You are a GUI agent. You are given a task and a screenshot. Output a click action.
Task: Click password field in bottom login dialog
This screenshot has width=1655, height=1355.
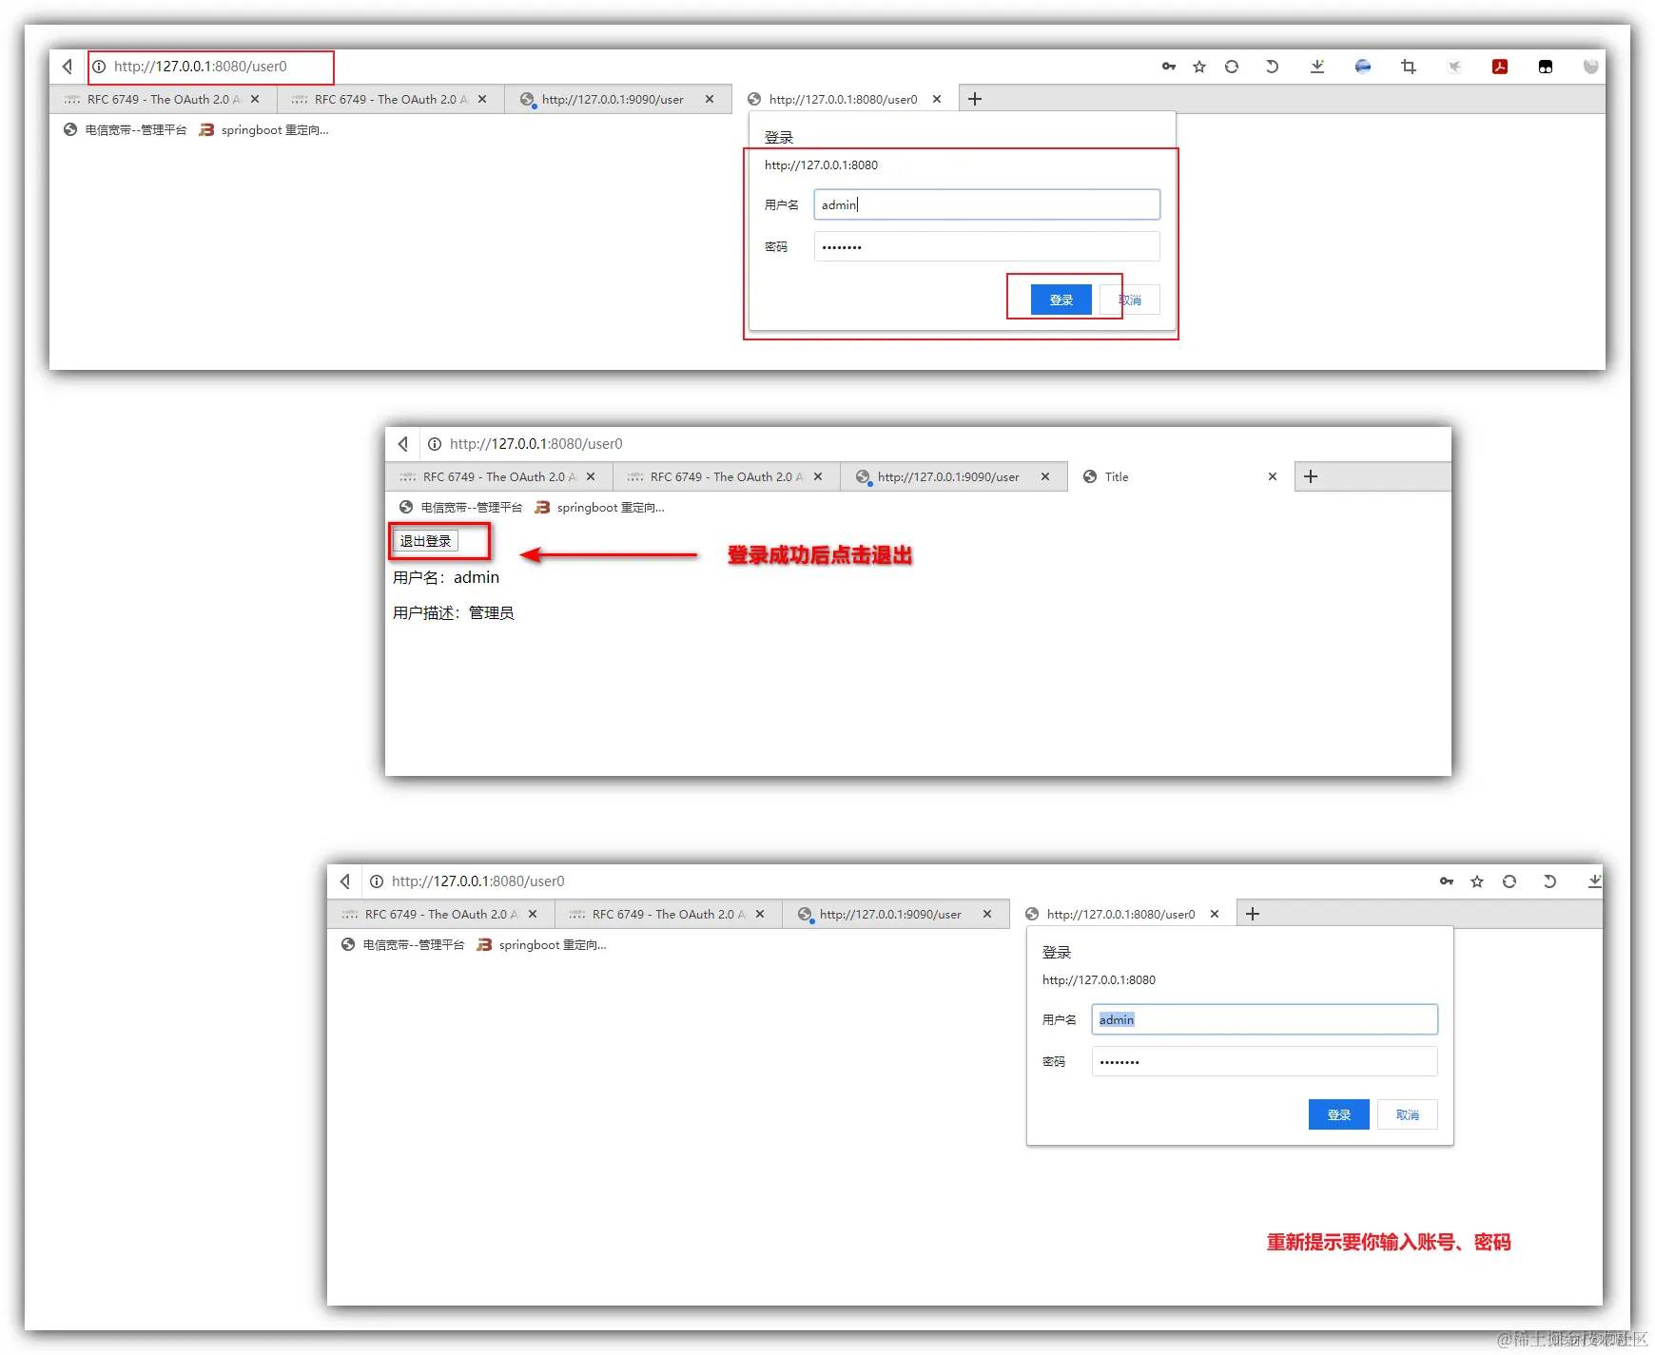pyautogui.click(x=1264, y=1061)
